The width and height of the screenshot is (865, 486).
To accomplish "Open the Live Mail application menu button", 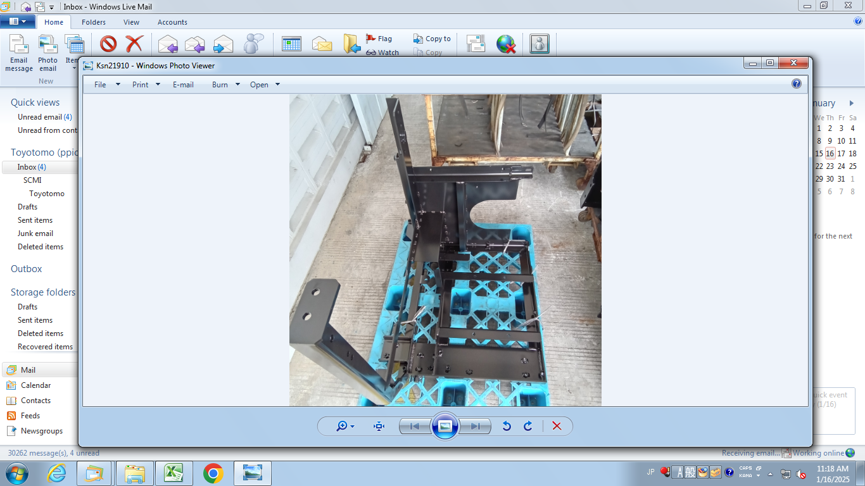I will [18, 22].
